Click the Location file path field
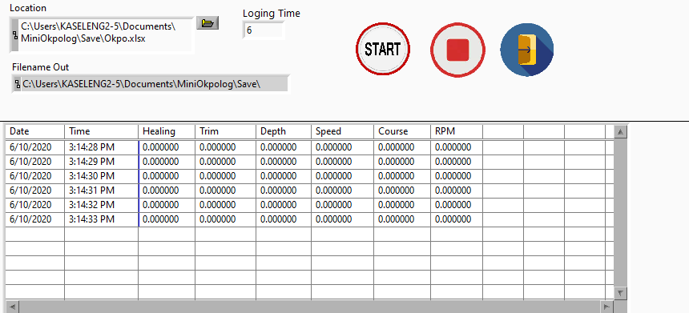The image size is (689, 313). pyautogui.click(x=102, y=34)
